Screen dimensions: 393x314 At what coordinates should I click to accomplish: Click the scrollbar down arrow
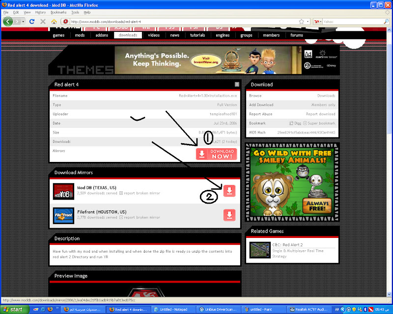coord(389,294)
